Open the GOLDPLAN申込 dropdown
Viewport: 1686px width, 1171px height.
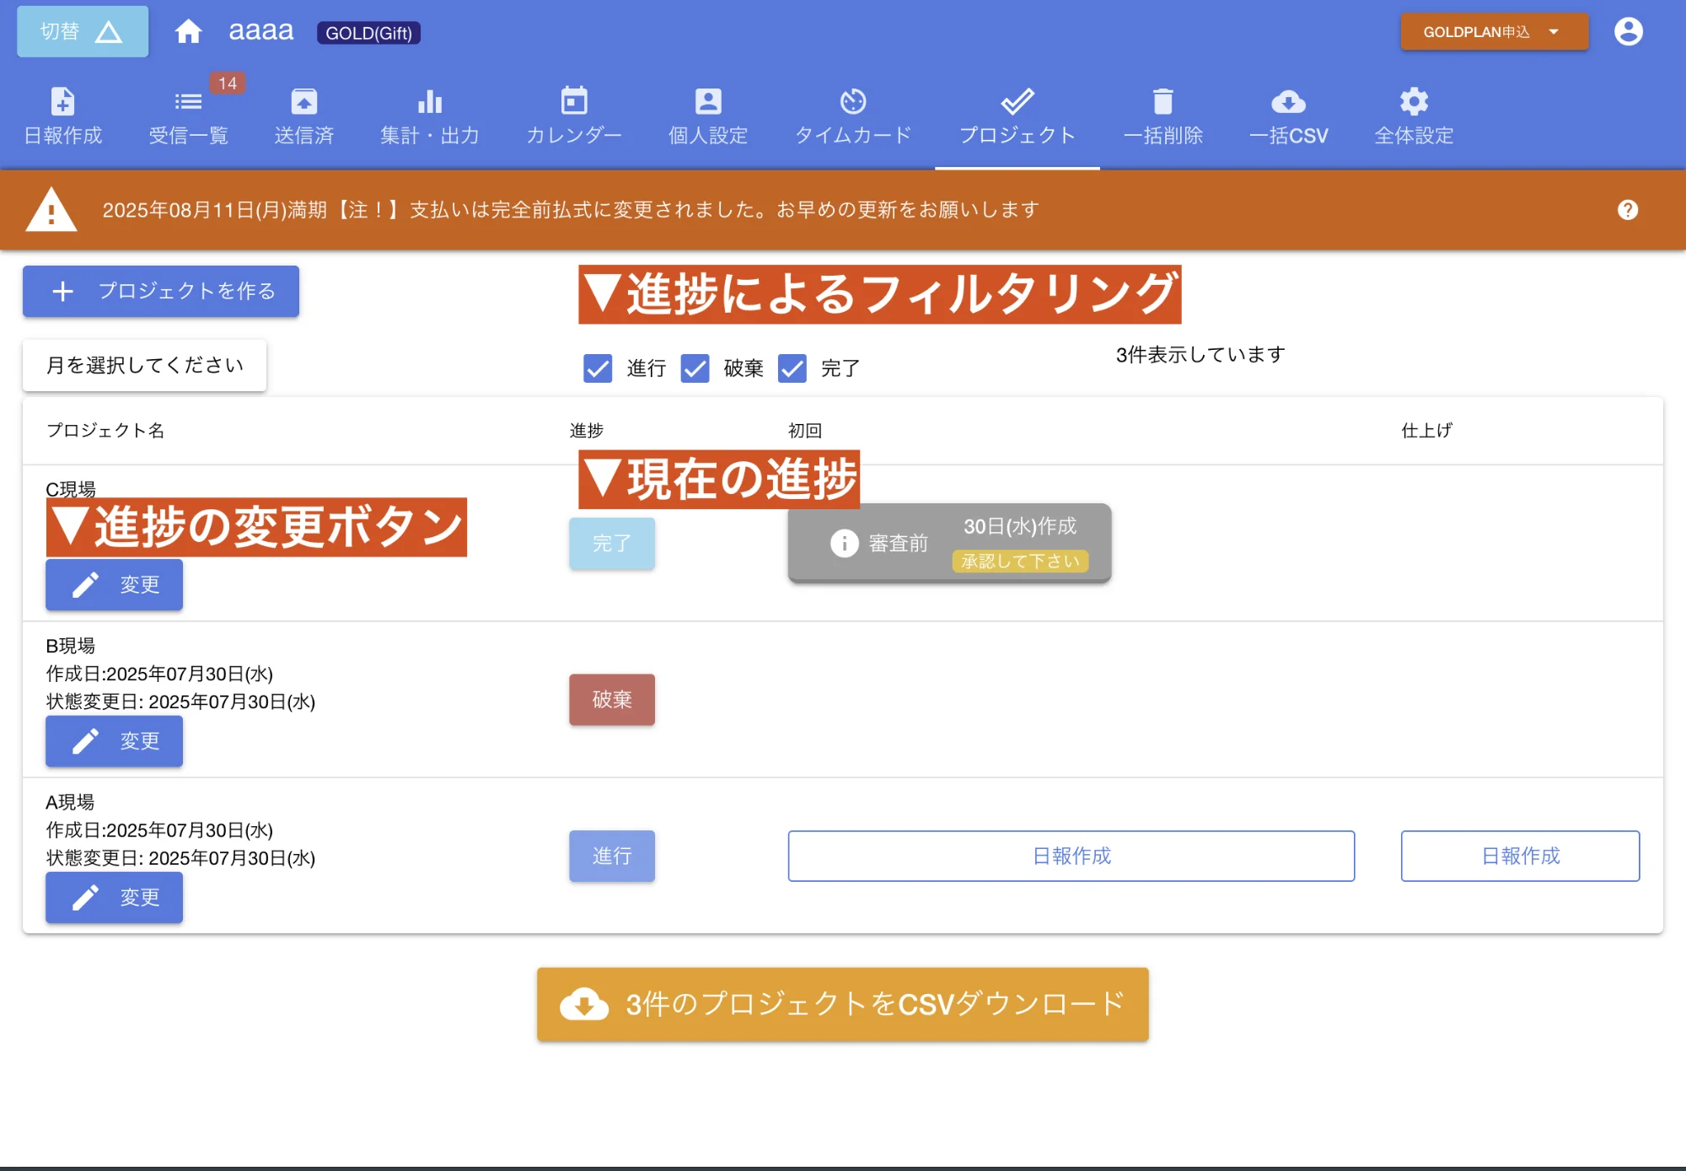1493,31
